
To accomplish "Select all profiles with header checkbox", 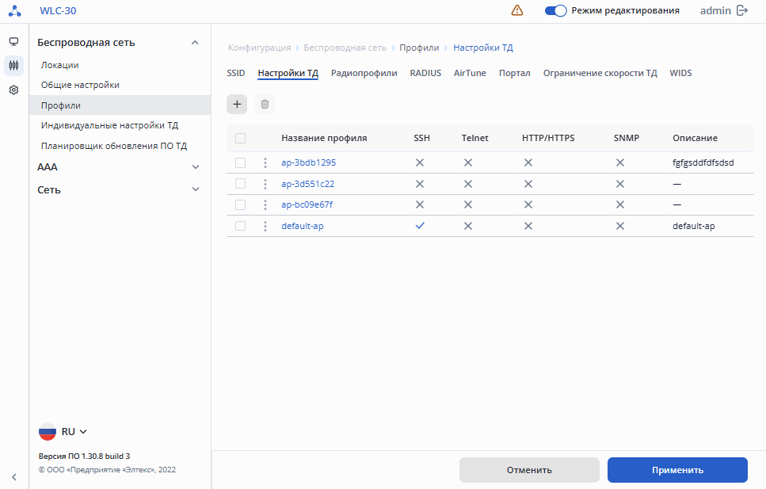I will click(241, 138).
